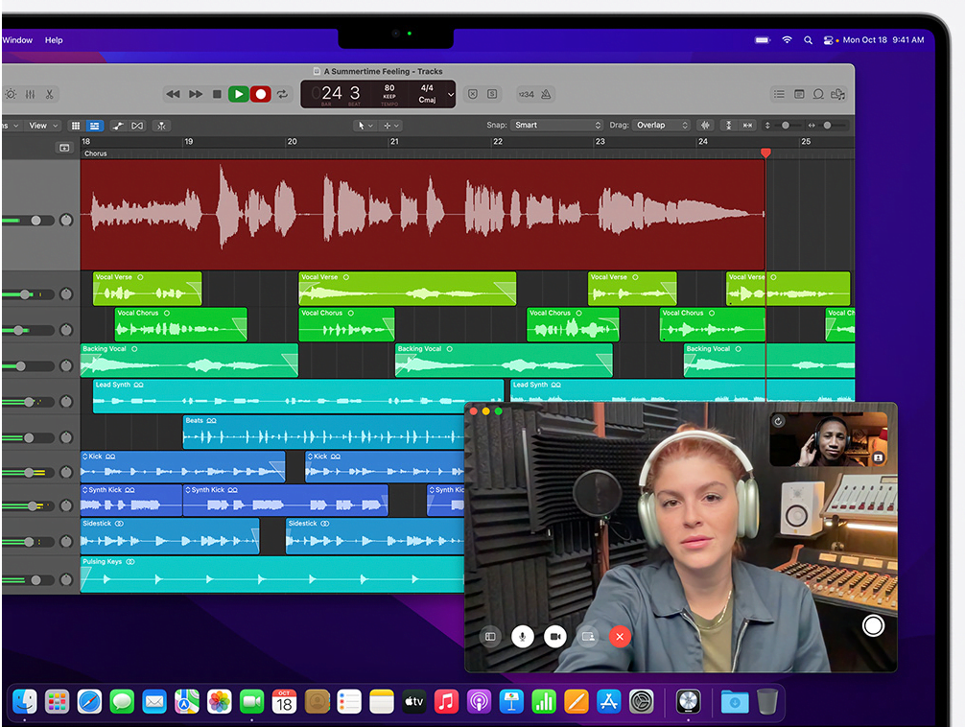Click the Logic Pro icon in the Dock

click(688, 702)
